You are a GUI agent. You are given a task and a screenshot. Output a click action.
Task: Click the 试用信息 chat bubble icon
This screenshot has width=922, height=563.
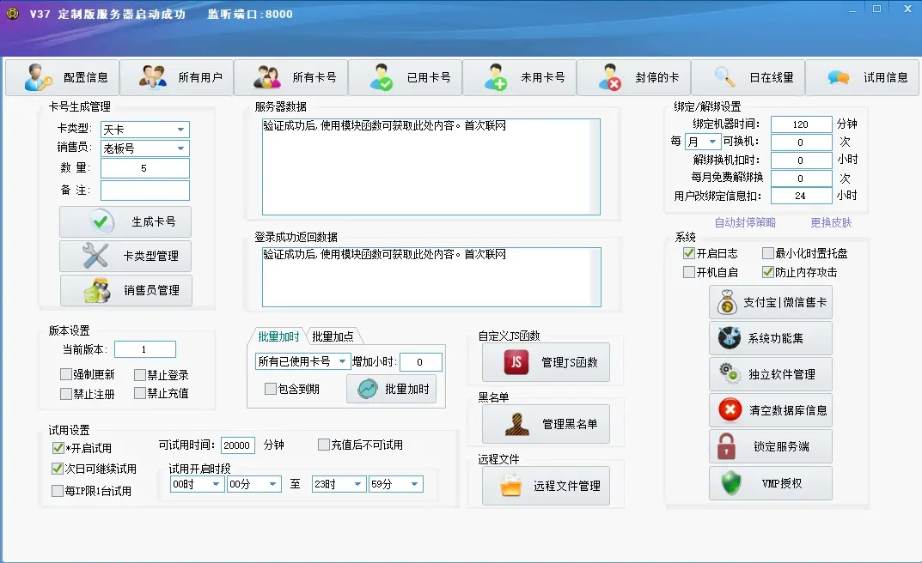tap(839, 77)
